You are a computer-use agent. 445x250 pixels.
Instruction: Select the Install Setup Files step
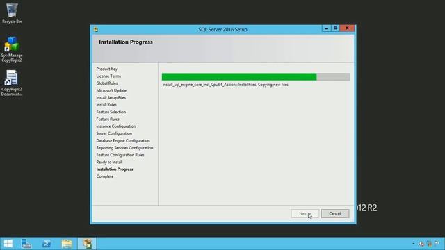111,97
